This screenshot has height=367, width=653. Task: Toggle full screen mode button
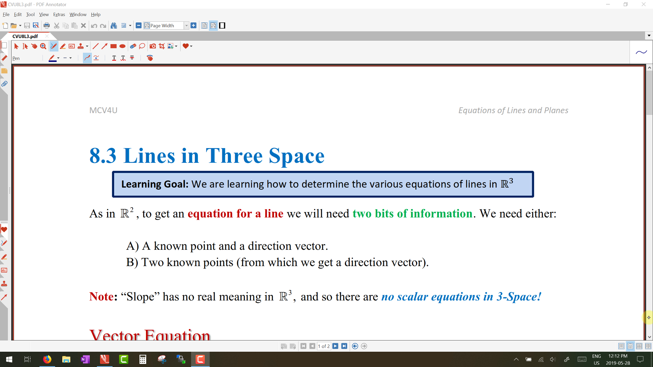coord(222,25)
